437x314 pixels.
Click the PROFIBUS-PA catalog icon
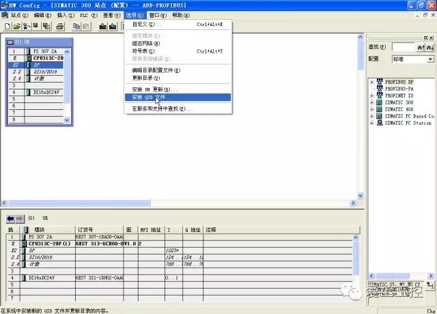tap(380, 89)
